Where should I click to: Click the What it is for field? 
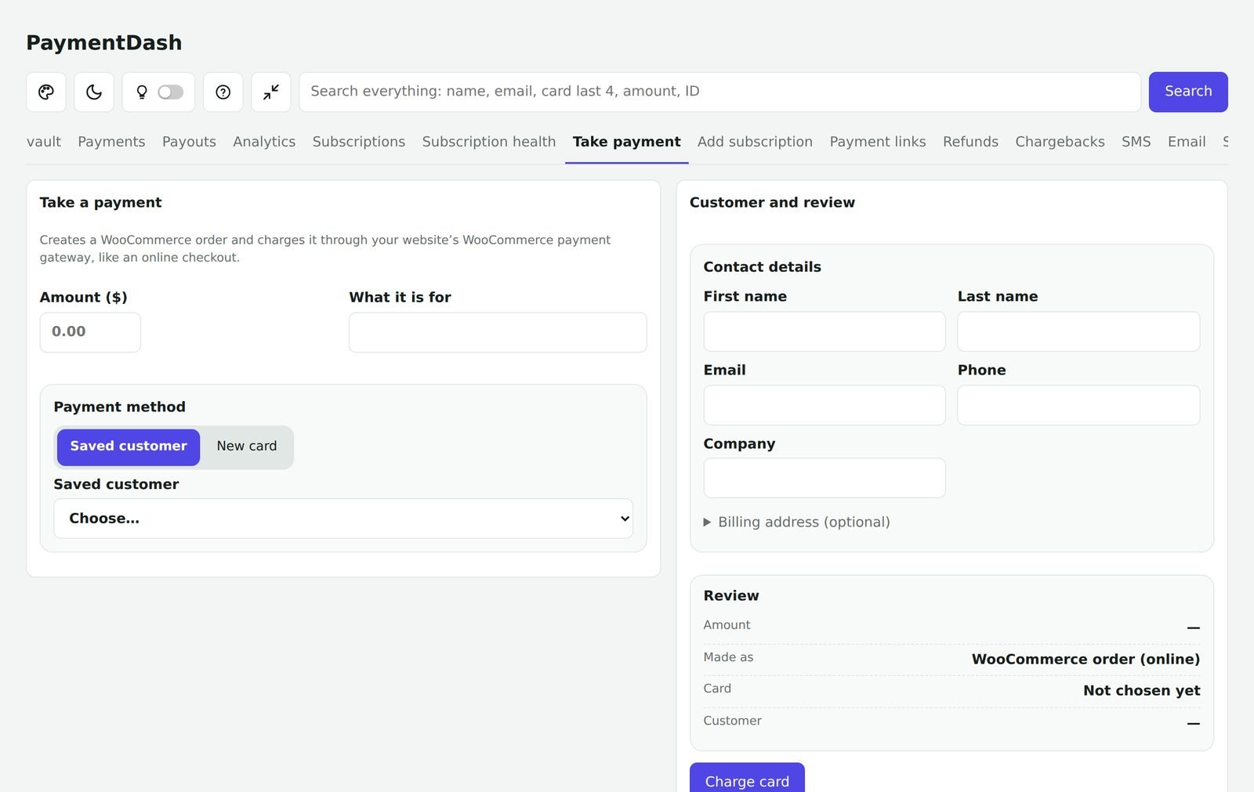pyautogui.click(x=498, y=332)
